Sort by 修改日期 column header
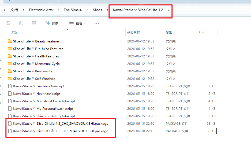The image size is (251, 145). (x=134, y=33)
